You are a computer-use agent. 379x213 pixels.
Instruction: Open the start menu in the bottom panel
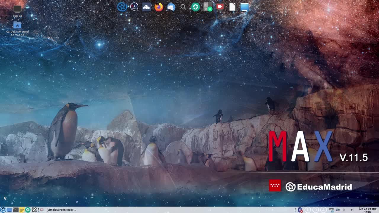(x=3, y=210)
